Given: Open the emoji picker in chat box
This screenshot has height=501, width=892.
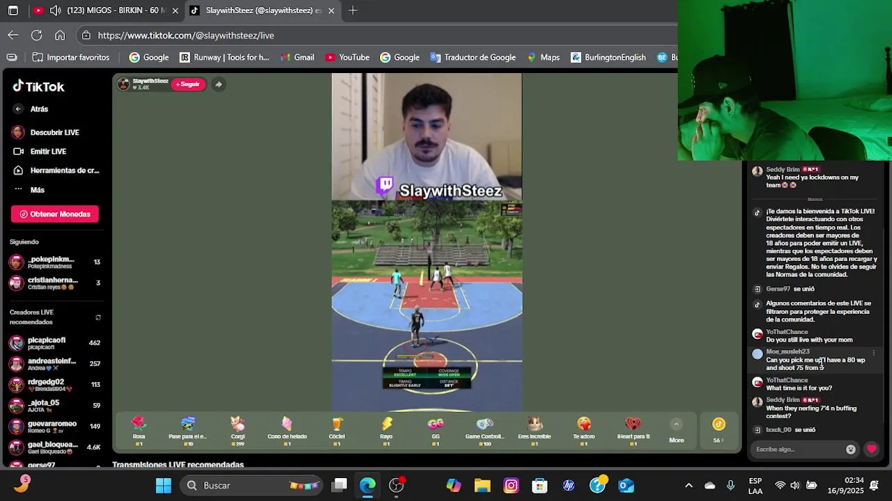Looking at the screenshot, I should point(850,450).
